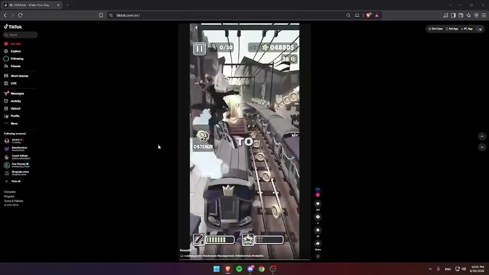Click the PC App download button

point(467,29)
